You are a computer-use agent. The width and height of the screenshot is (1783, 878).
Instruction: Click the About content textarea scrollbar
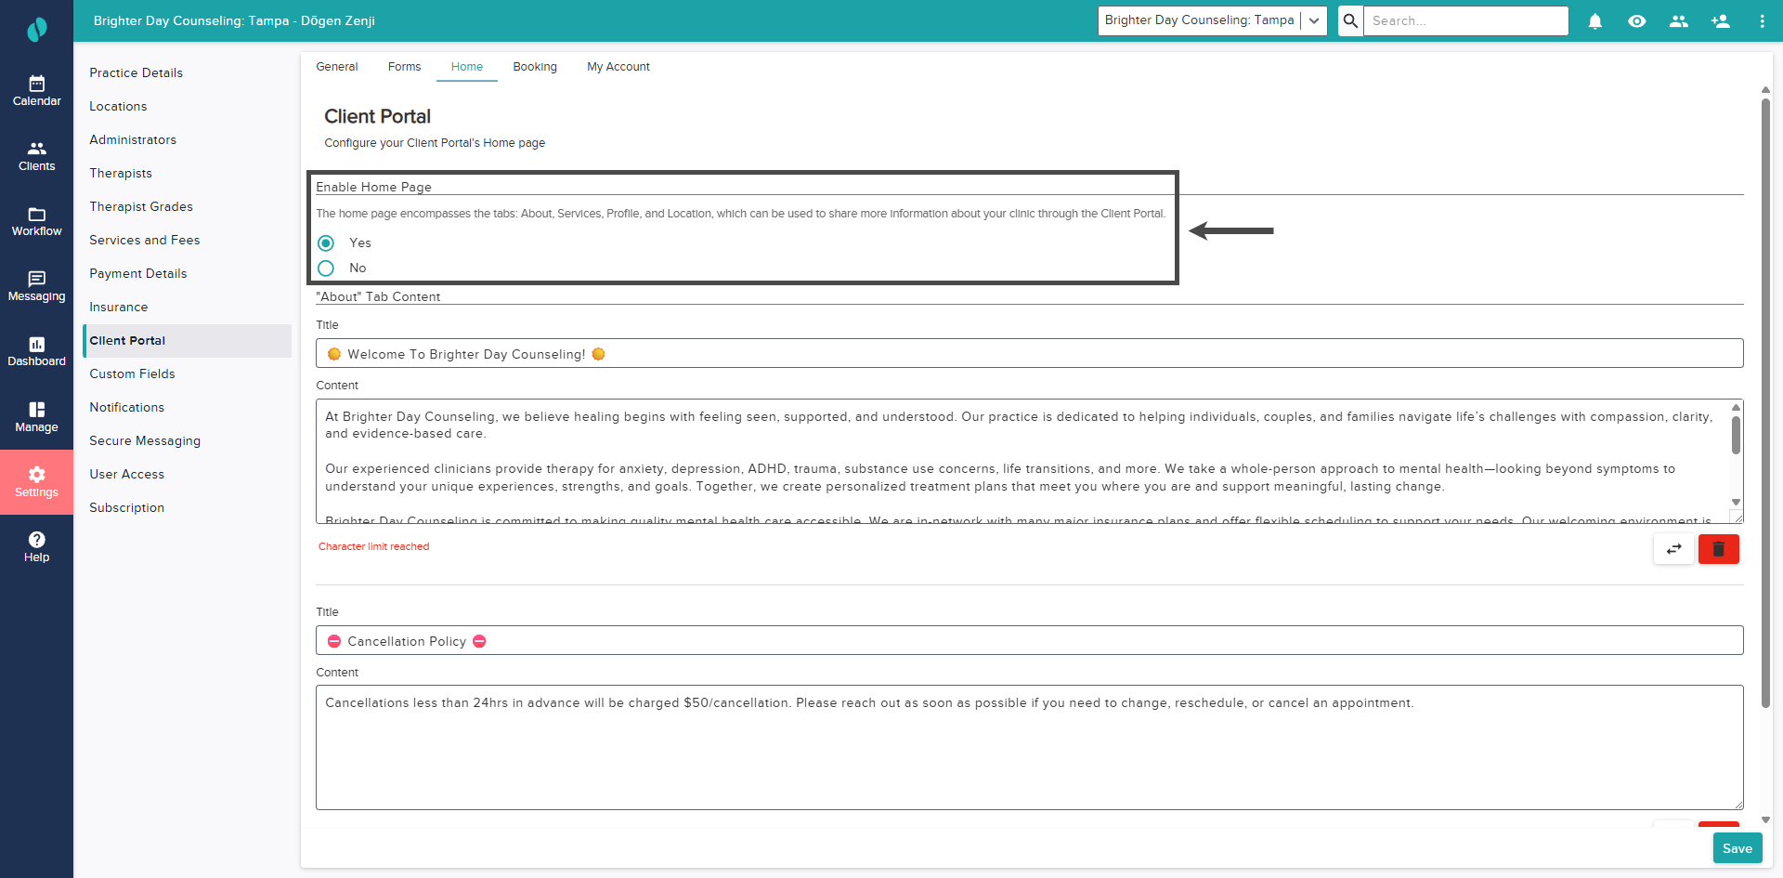tap(1736, 435)
